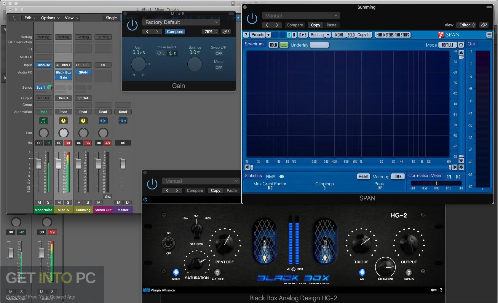Click Reset in SPAN statistics
The width and height of the screenshot is (498, 303).
(x=363, y=176)
